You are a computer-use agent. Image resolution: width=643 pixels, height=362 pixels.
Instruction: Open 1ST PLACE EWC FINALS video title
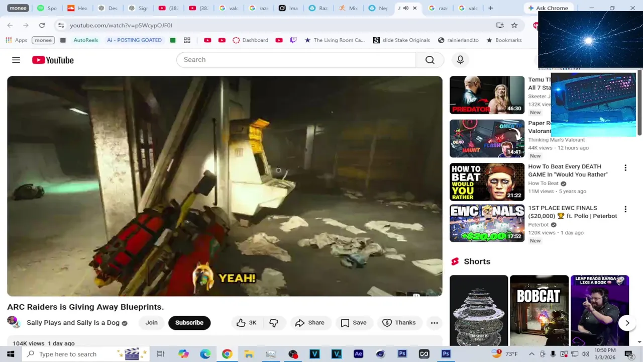[573, 212]
